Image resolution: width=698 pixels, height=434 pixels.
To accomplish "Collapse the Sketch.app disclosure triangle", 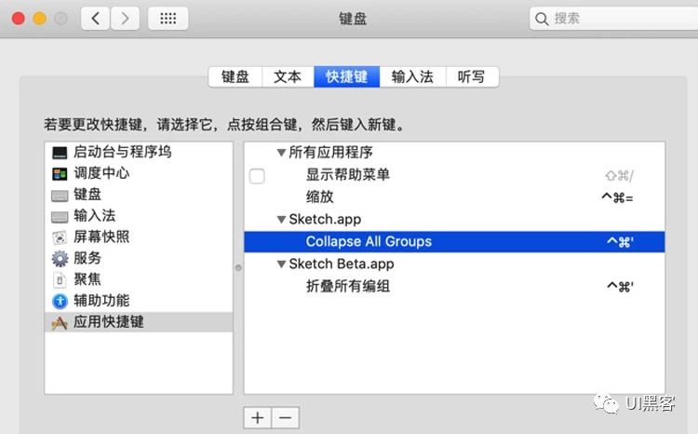I will (281, 220).
